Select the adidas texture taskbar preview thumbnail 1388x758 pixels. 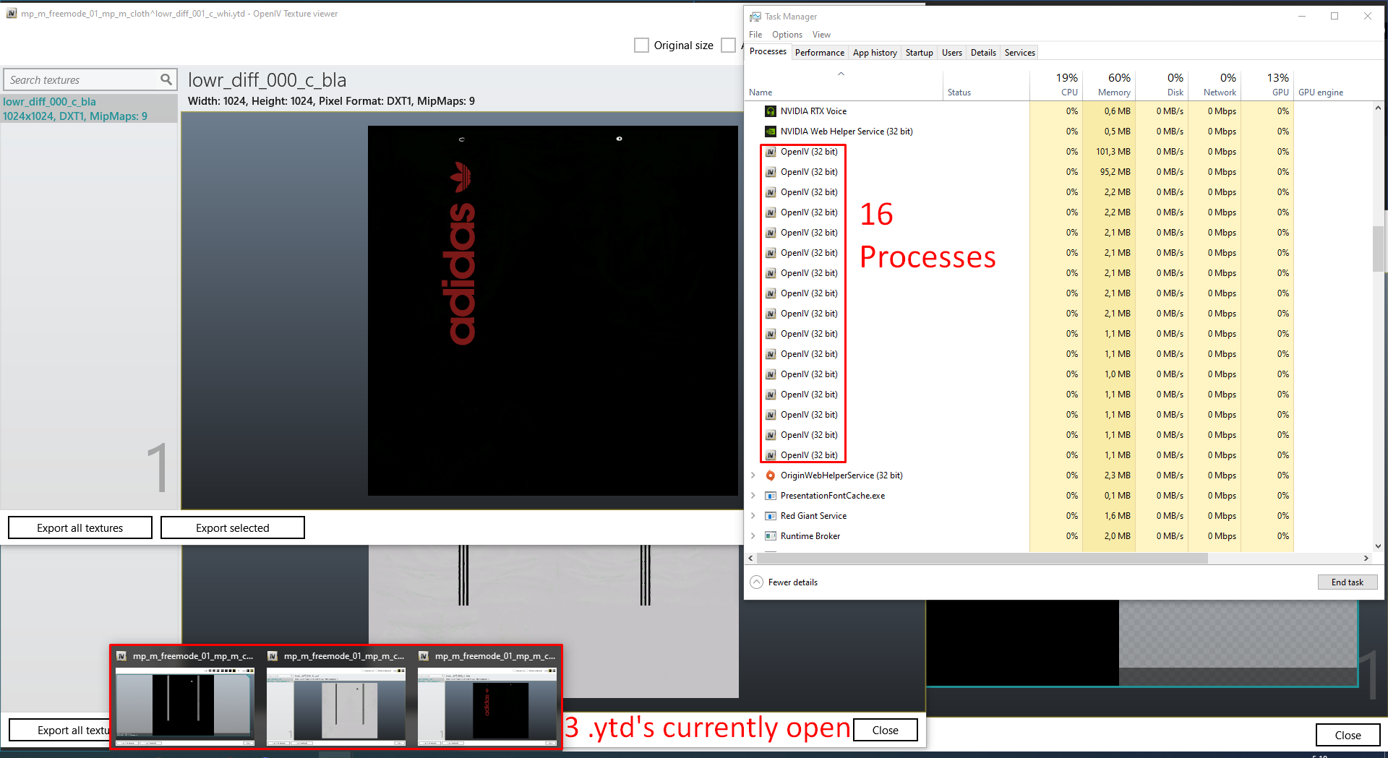(x=487, y=705)
